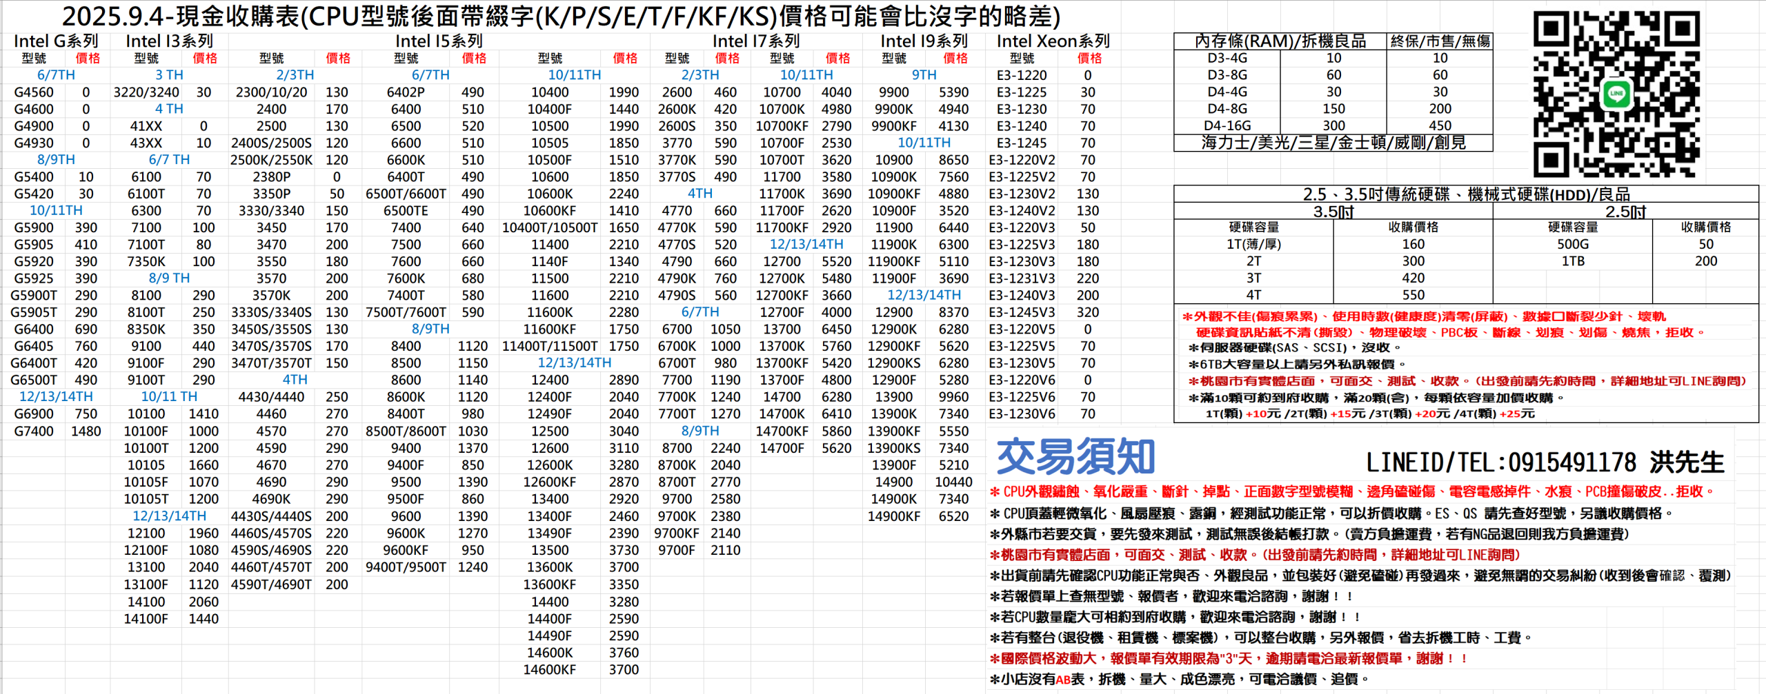Viewport: 1766px width, 694px height.
Task: Click the 3.5吋 hard drive section header
Action: [x=1333, y=212]
